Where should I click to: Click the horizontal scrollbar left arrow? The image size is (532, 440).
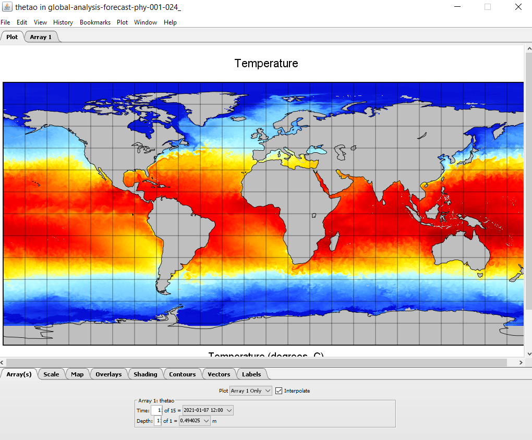(x=3, y=362)
